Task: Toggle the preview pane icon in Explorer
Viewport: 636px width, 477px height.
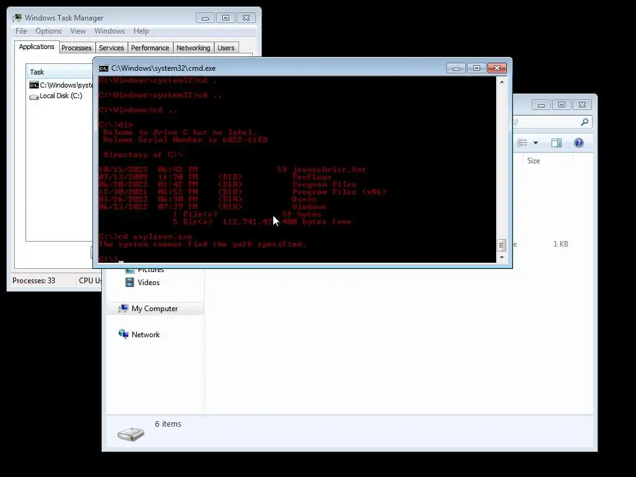Action: [x=556, y=143]
